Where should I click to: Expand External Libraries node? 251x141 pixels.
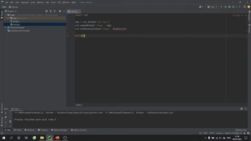pyautogui.click(x=5, y=27)
